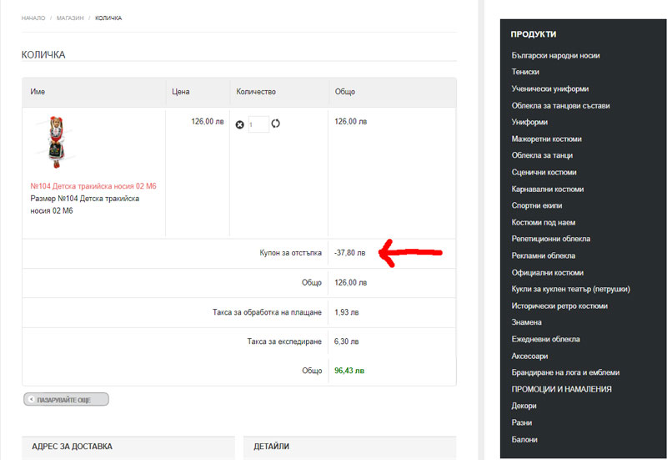The image size is (667, 460).
Task: Open Знамена category
Action: (x=527, y=322)
